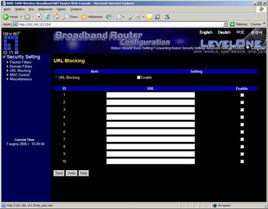Click the Save button
The image size is (268, 209).
coord(59,173)
